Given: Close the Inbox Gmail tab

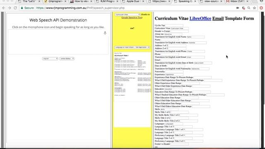Looking at the screenshot, I should tap(248, 1).
